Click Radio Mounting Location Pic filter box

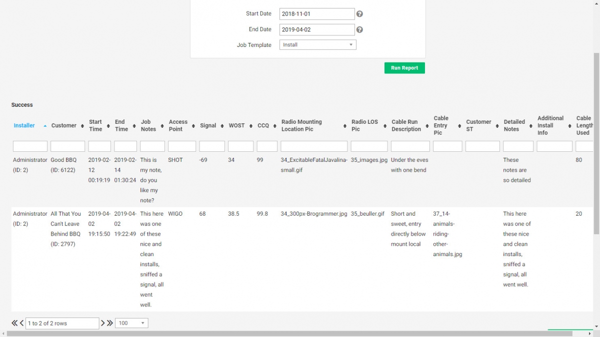coord(314,146)
